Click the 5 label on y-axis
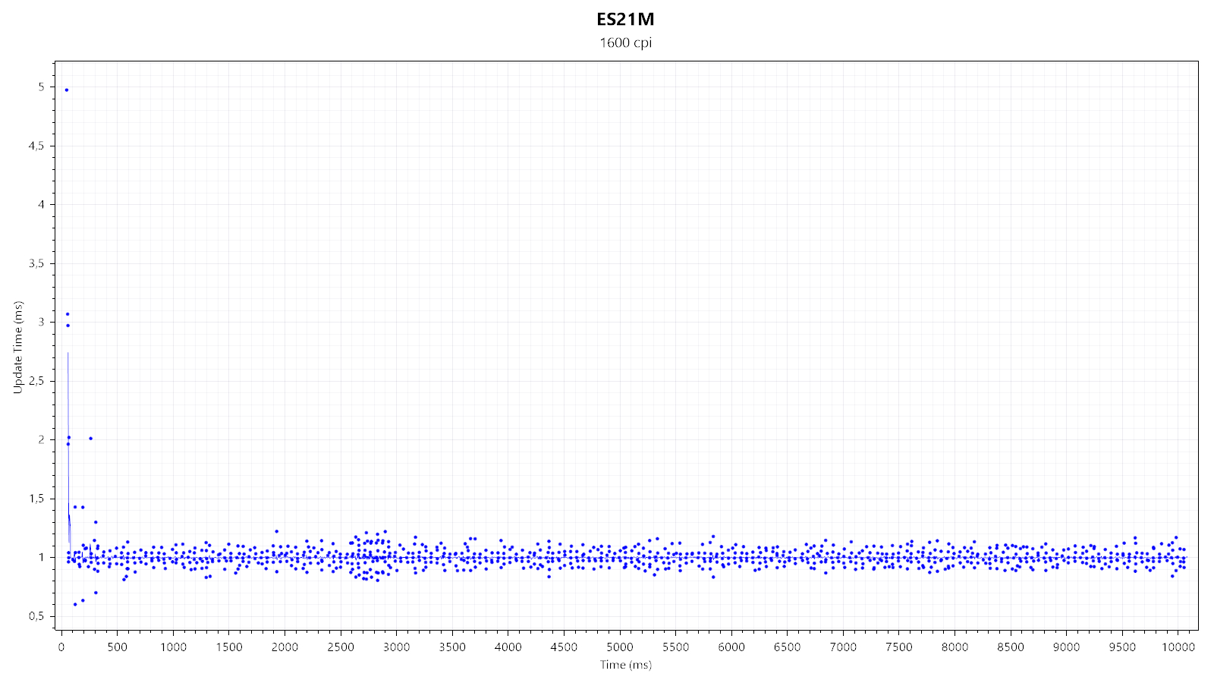Image resolution: width=1214 pixels, height=683 pixels. [42, 87]
